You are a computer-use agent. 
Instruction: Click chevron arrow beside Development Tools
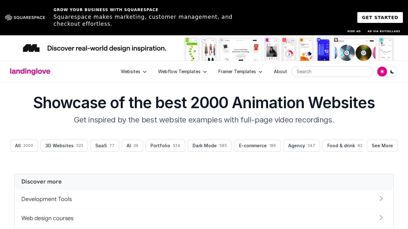click(x=381, y=199)
